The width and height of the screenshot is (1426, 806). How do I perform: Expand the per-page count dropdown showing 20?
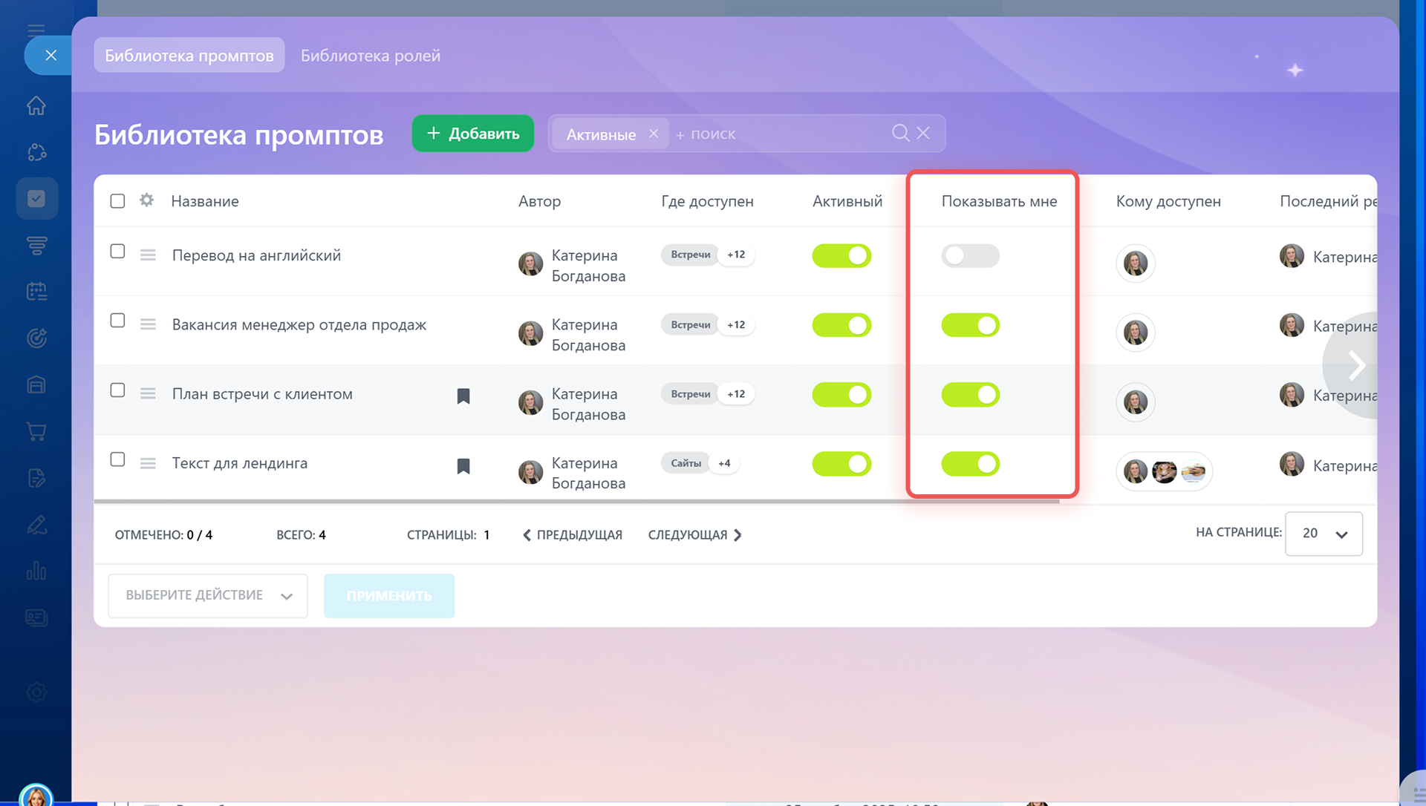click(x=1324, y=534)
